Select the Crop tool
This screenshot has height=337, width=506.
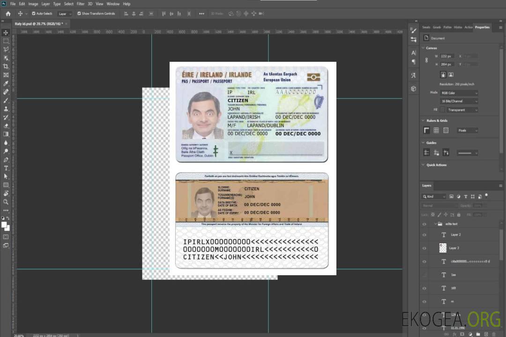click(x=6, y=66)
